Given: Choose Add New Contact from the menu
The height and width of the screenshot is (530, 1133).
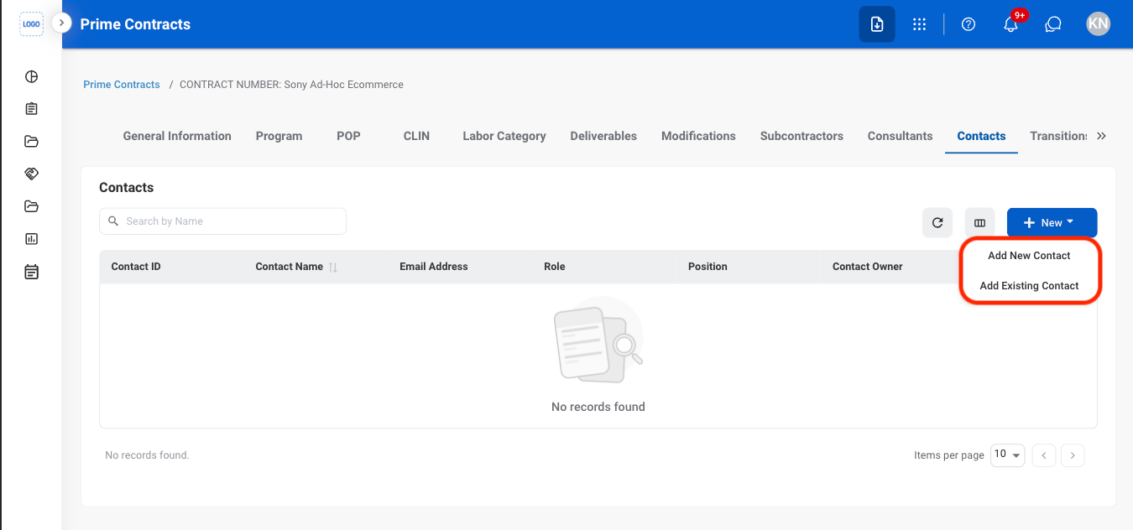Looking at the screenshot, I should tap(1029, 256).
